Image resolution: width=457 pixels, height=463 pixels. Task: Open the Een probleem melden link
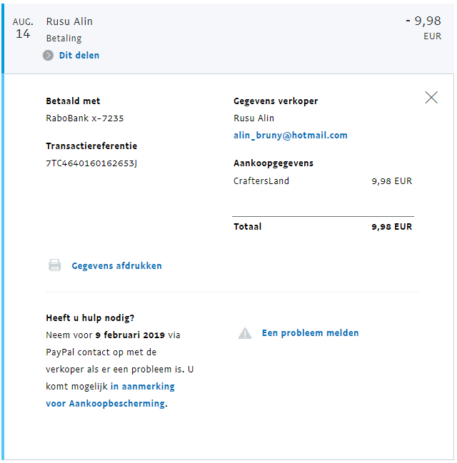[x=310, y=333]
